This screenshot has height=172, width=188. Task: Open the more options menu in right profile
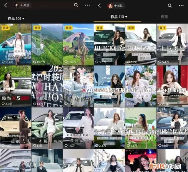click(x=181, y=6)
